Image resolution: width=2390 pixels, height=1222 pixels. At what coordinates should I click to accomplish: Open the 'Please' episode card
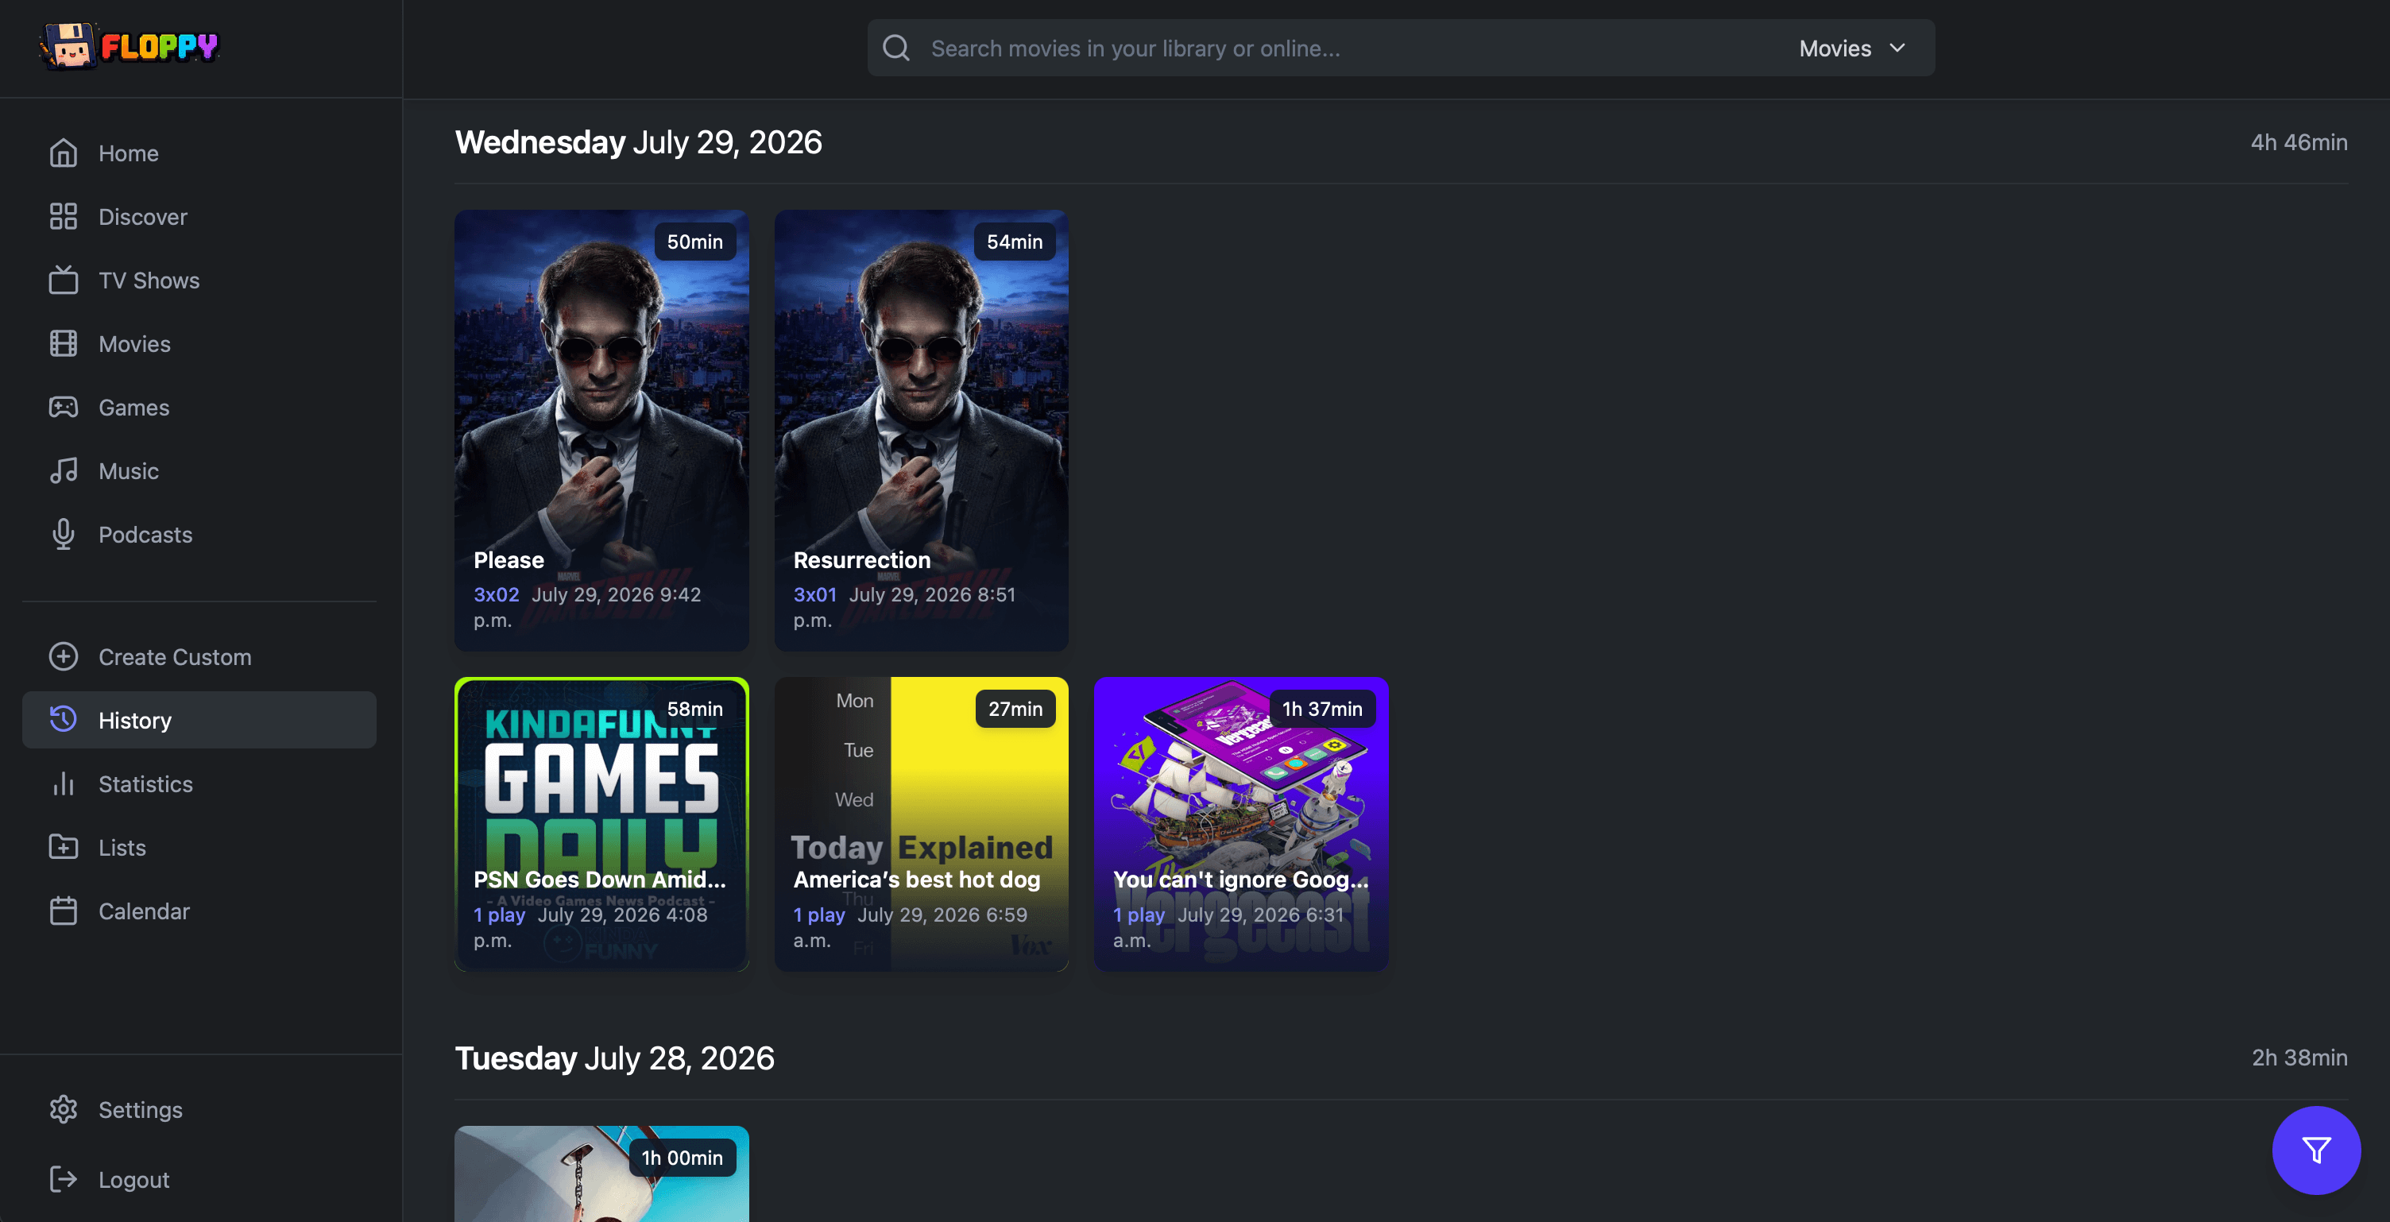point(601,431)
